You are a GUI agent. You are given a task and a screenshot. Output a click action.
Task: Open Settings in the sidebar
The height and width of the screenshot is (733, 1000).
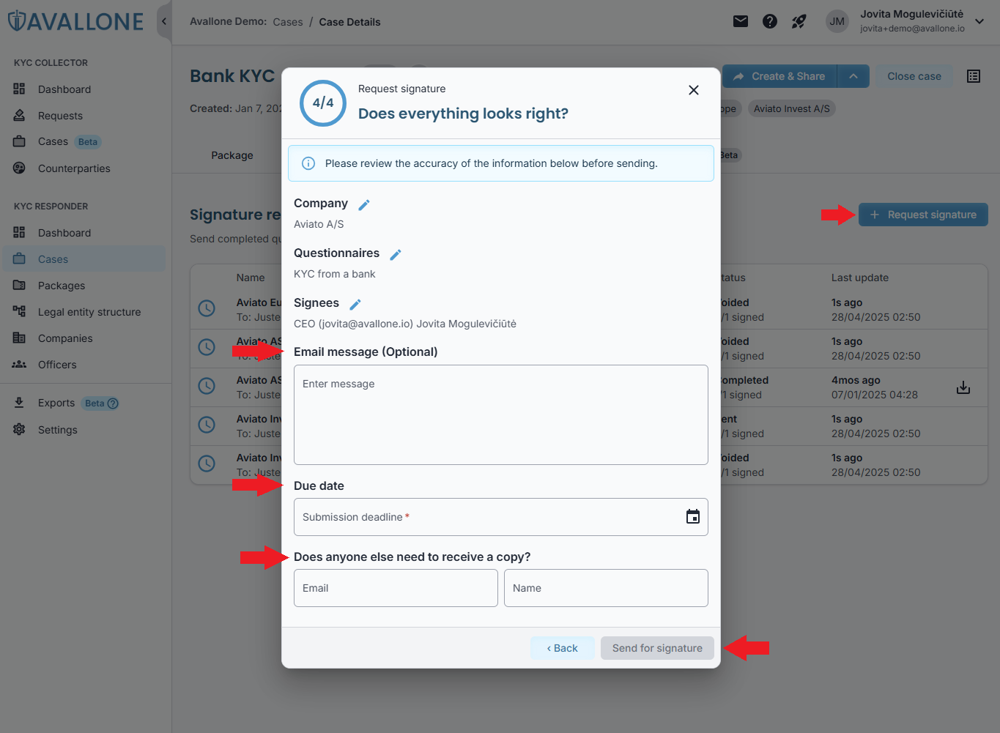pyautogui.click(x=58, y=430)
